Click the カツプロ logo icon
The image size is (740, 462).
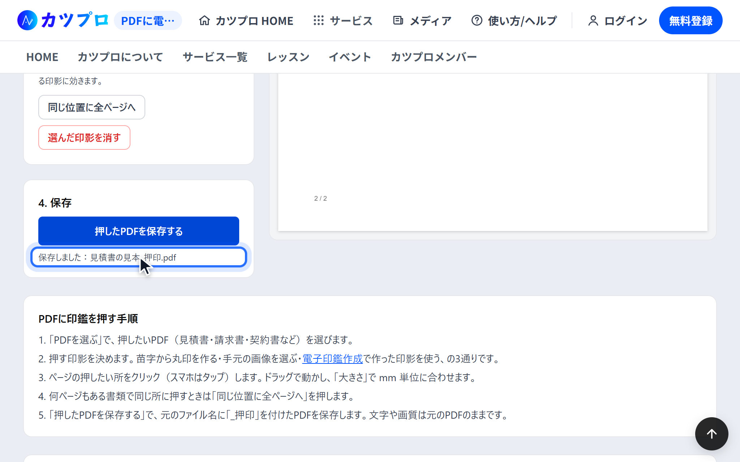pos(27,20)
